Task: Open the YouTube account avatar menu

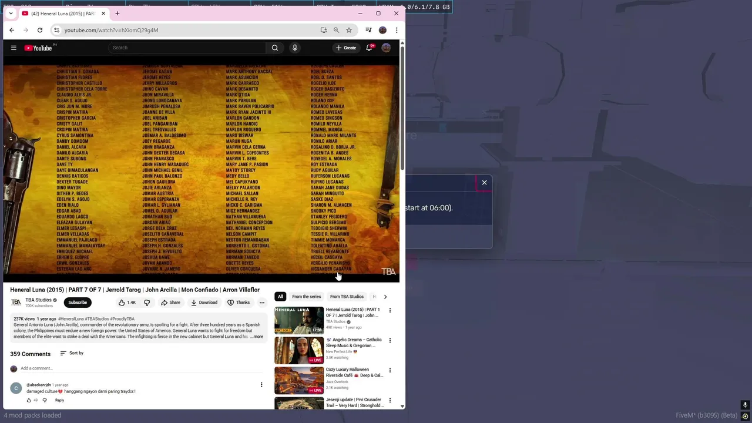Action: click(386, 48)
